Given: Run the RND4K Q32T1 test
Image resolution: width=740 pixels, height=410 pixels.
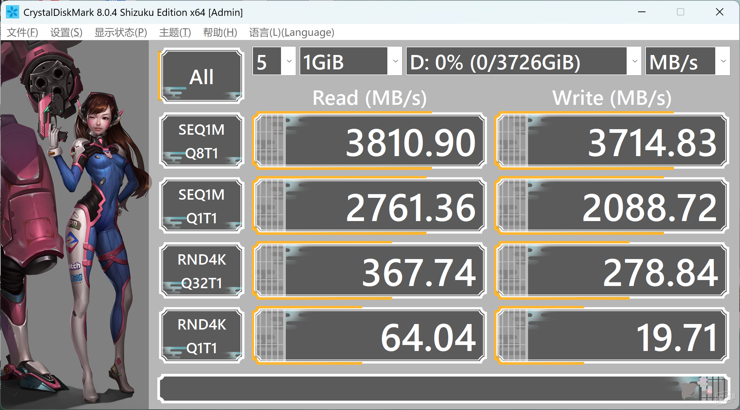Looking at the screenshot, I should coord(201,271).
